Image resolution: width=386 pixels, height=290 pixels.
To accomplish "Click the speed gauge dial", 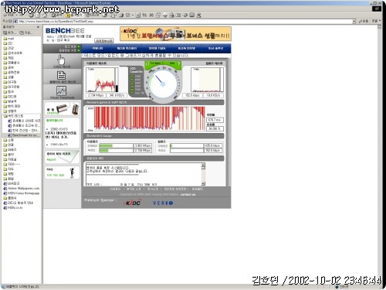I will click(163, 84).
